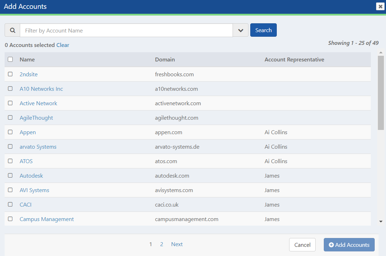Open the A10 Networks Inc link
The image size is (386, 256).
tap(41, 89)
